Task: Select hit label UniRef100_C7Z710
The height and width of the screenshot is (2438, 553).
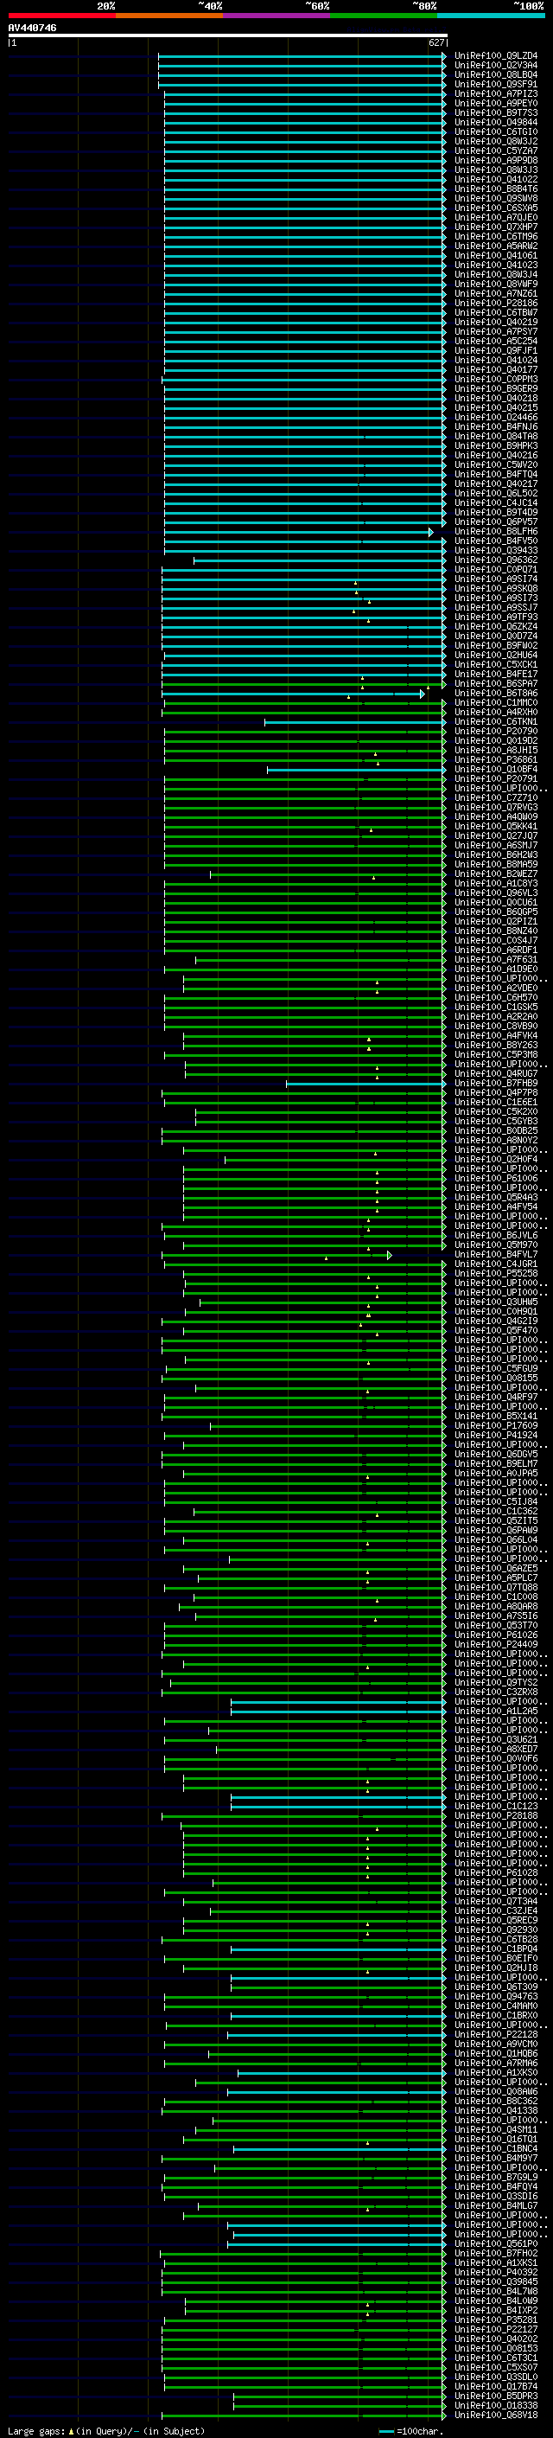Action: [x=496, y=798]
